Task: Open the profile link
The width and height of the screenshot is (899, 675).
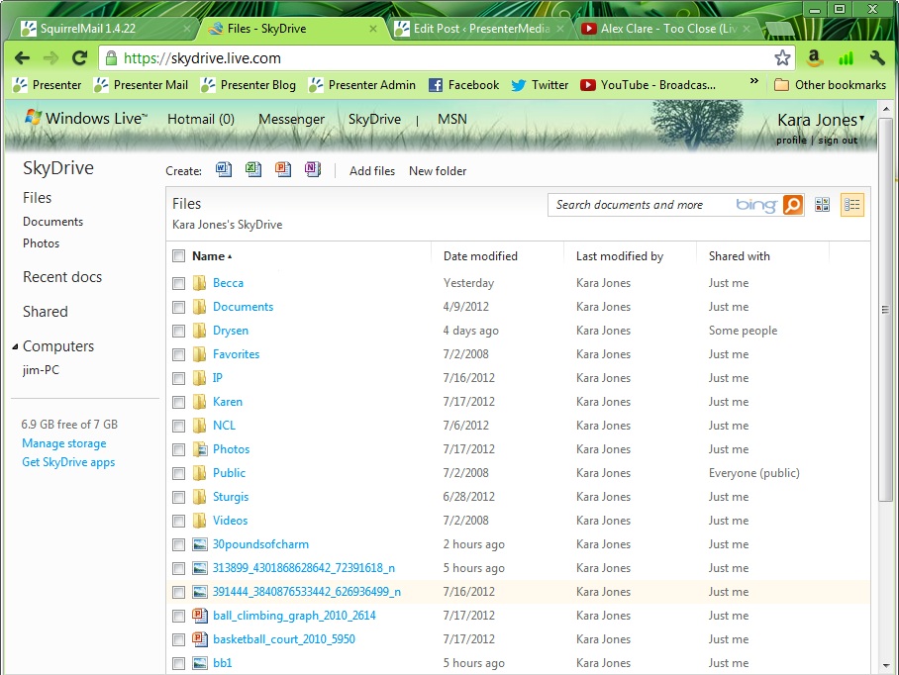Action: tap(791, 141)
